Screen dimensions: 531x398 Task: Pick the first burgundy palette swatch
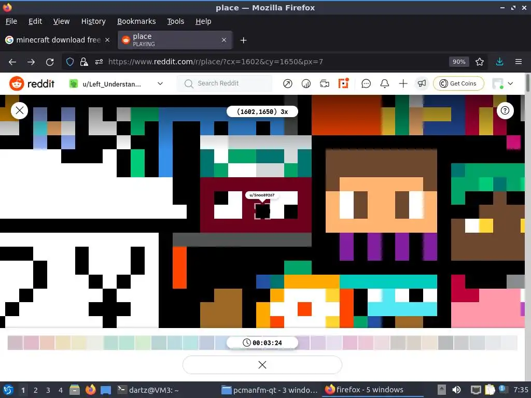coord(15,343)
